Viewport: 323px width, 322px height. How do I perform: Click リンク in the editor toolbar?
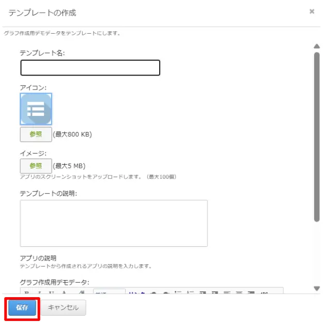click(136, 293)
